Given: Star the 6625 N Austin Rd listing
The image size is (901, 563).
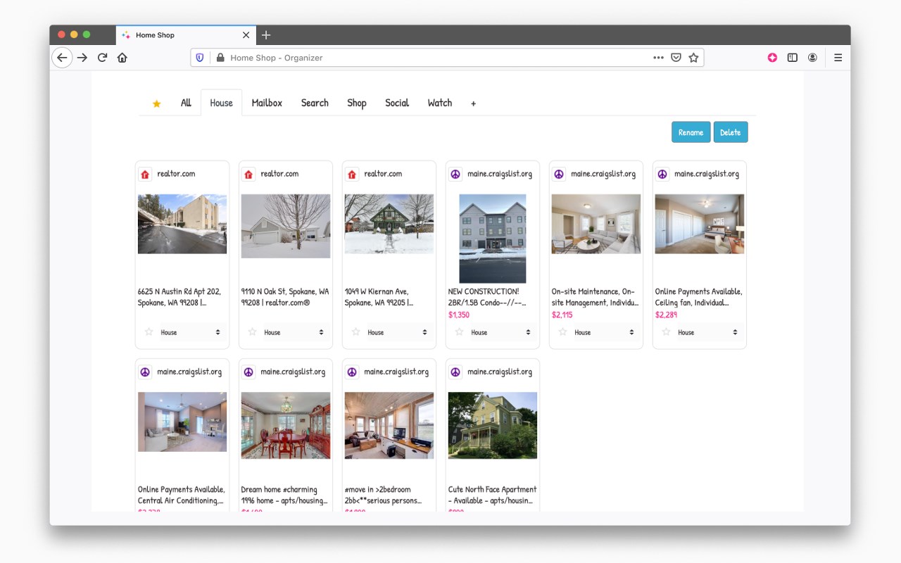Looking at the screenshot, I should click(149, 331).
